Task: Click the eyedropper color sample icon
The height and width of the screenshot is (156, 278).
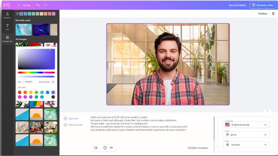Action: click(53, 82)
